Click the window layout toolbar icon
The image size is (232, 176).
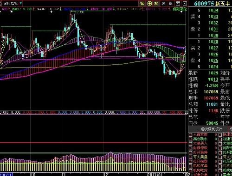click(x=178, y=3)
